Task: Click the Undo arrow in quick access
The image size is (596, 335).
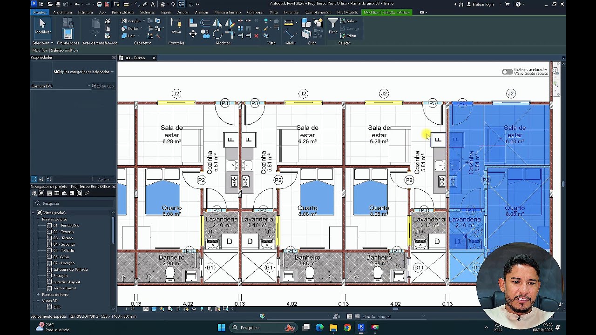Action: 77,4
